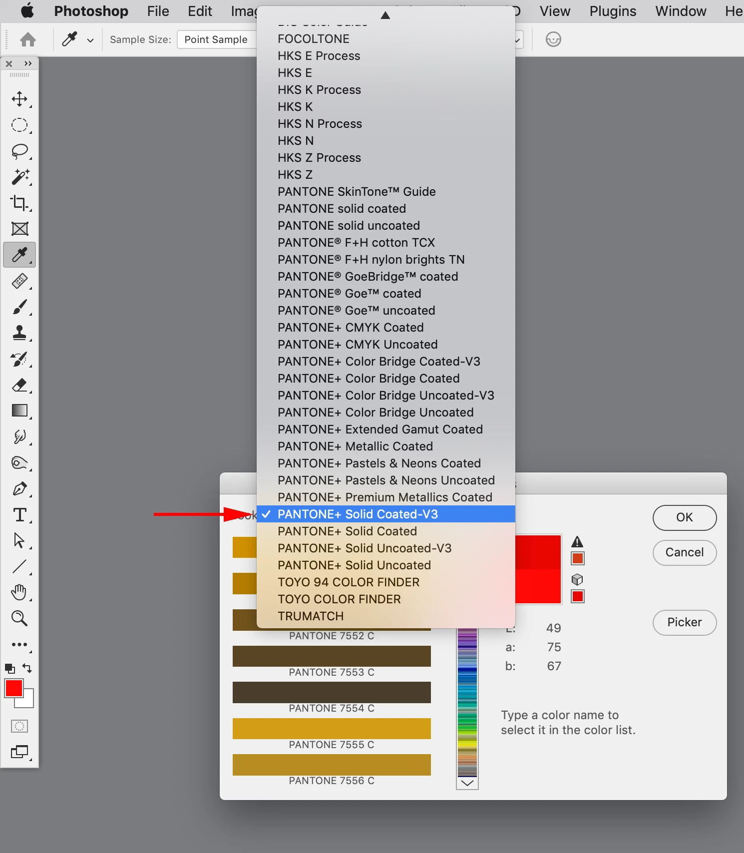Select the Crop tool

point(19,203)
